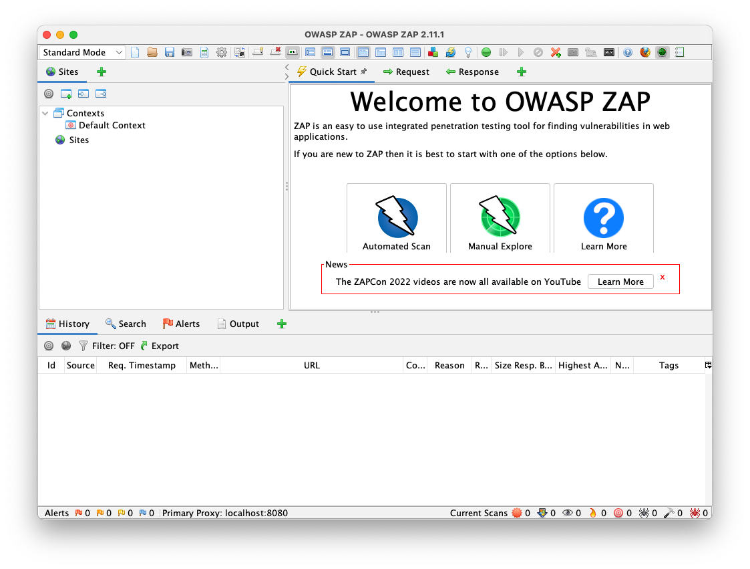Toggle expert tips light bulb icon
750x569 pixels.
pyautogui.click(x=468, y=52)
